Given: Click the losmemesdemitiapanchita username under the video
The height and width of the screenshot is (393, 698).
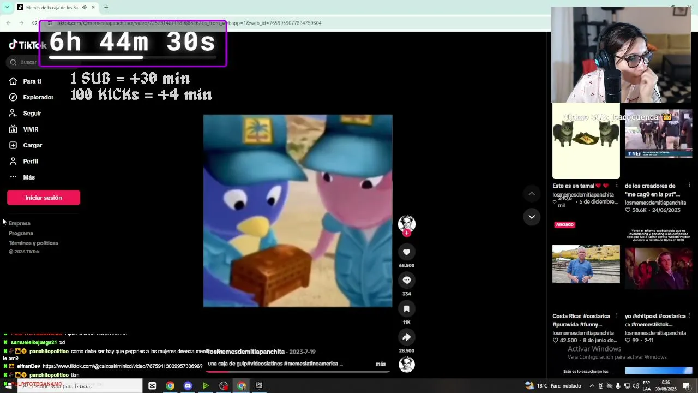Looking at the screenshot, I should (246, 352).
